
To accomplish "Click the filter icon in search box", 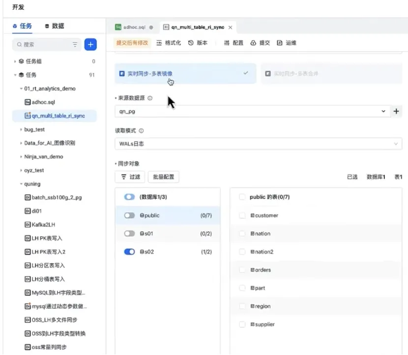I will coord(75,44).
